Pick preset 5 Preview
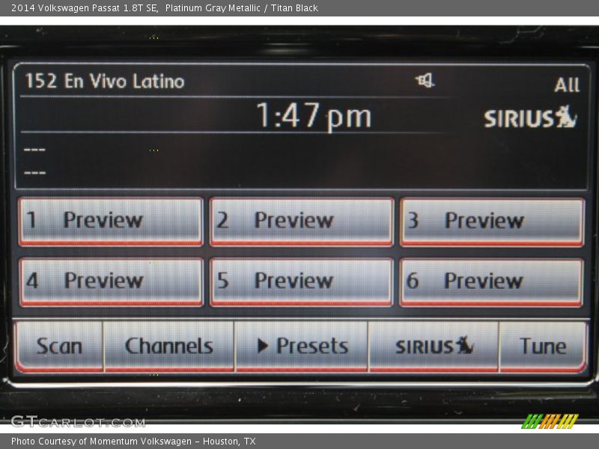Viewport: 599px width, 449px height. pyautogui.click(x=301, y=281)
